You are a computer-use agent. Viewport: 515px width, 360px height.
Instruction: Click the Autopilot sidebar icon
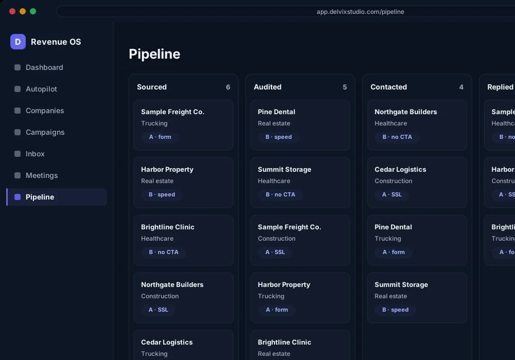coord(18,89)
